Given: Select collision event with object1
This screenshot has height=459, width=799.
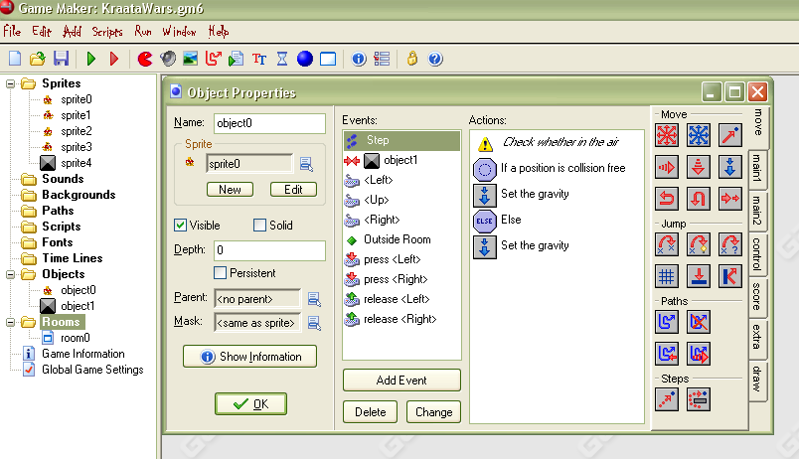Looking at the screenshot, I should (401, 161).
